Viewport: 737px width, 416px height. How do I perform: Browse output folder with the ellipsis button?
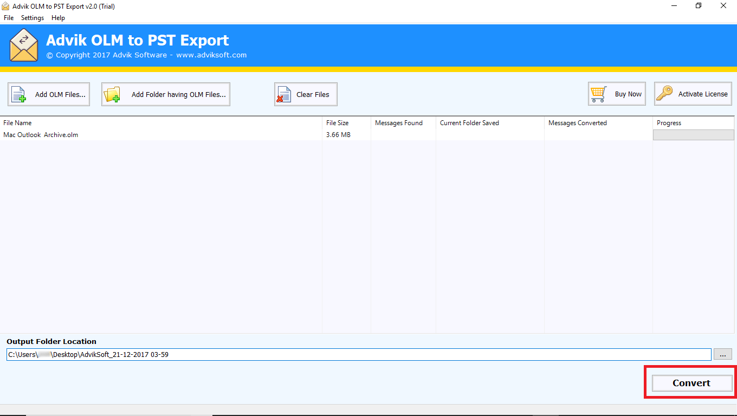(723, 354)
